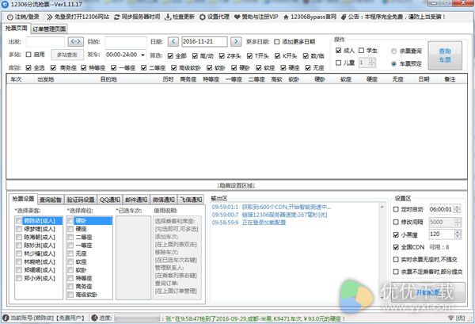Click the 开始抢票 button
Viewport: 475px width, 324px height.
pos(428,292)
